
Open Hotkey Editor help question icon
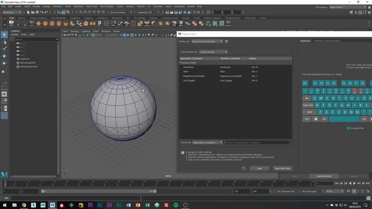[x=244, y=168]
